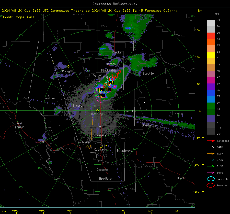The width and height of the screenshot is (230, 214).
Task: Click the Blackfalds city label
Action: pos(109,70)
